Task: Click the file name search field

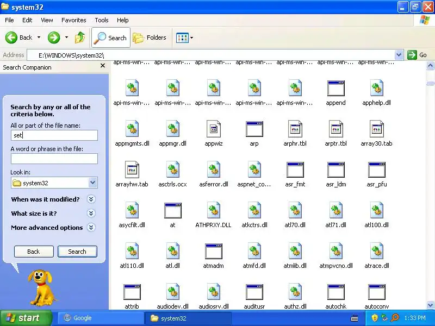Action: (x=54, y=135)
